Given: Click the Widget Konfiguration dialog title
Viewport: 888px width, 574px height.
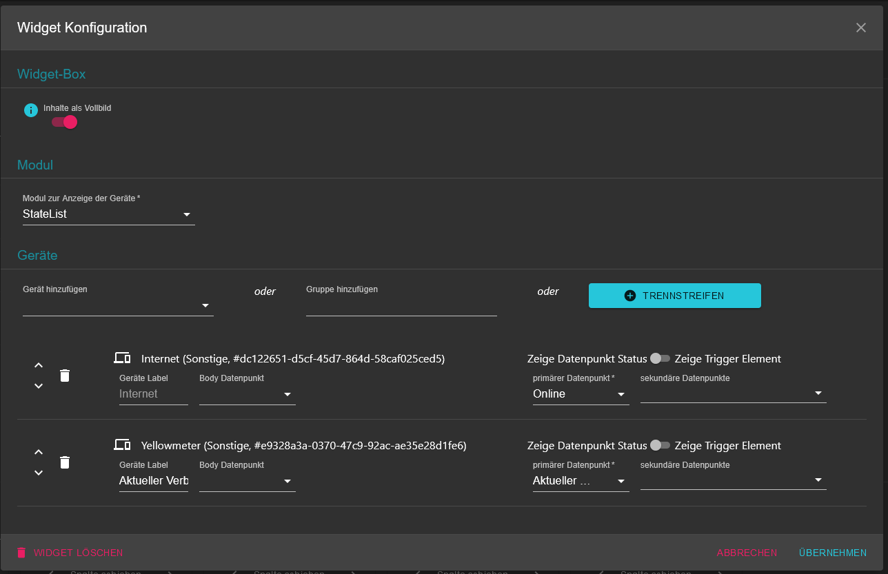Looking at the screenshot, I should click(x=82, y=28).
